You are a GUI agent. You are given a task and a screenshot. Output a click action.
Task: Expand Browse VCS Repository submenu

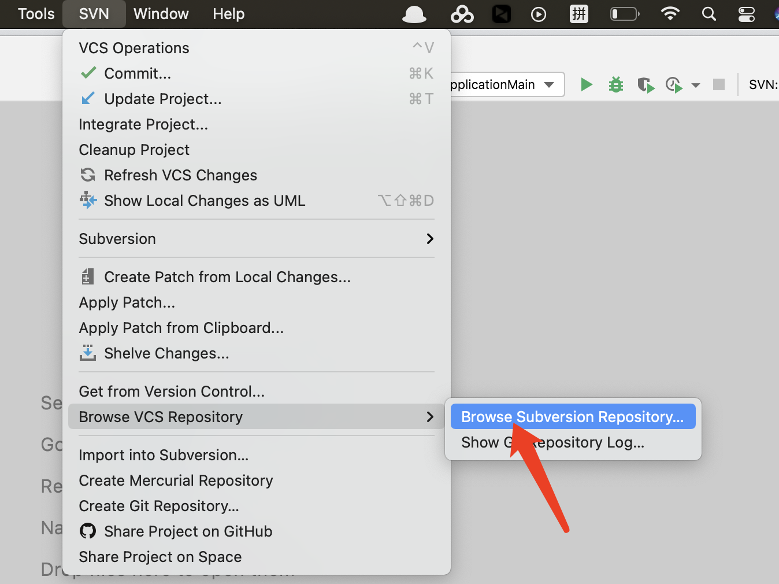pos(257,417)
